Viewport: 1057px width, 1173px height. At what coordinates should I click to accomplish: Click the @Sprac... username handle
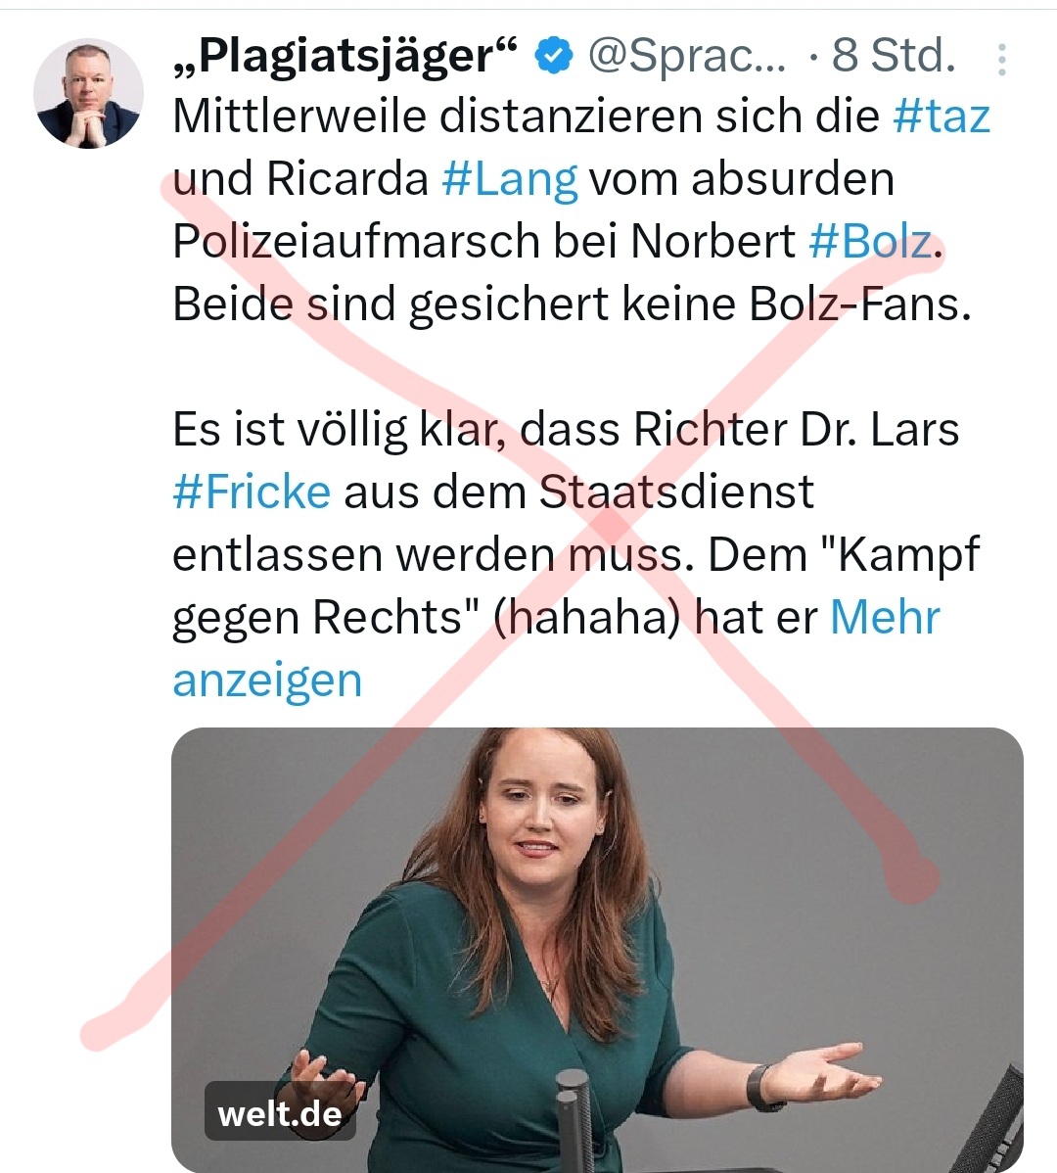[687, 56]
